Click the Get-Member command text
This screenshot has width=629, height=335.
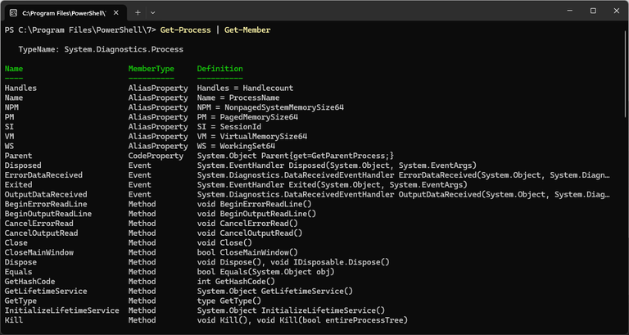[x=247, y=30]
